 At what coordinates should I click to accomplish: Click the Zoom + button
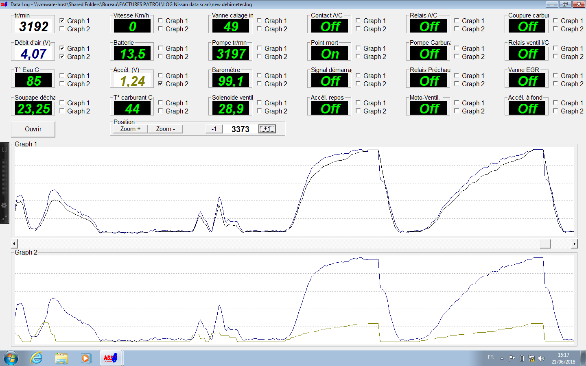(130, 129)
